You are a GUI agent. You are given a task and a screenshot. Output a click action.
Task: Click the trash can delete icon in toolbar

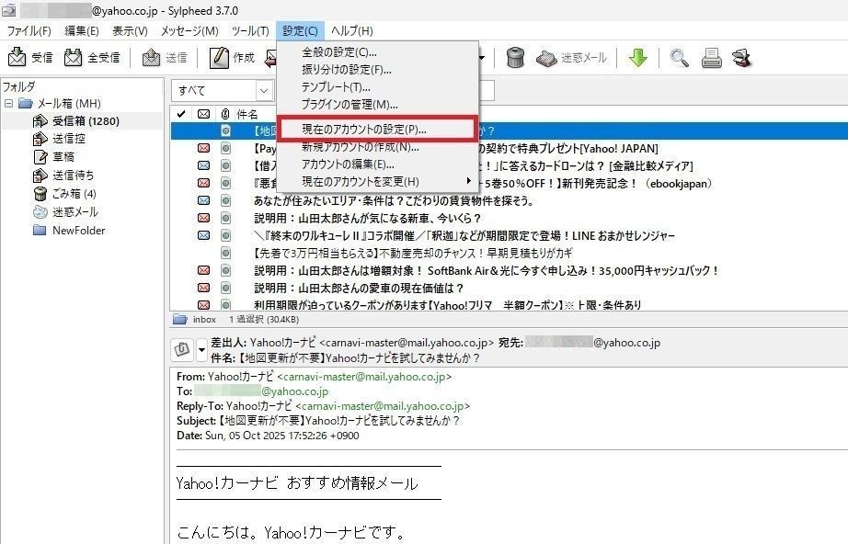(515, 58)
